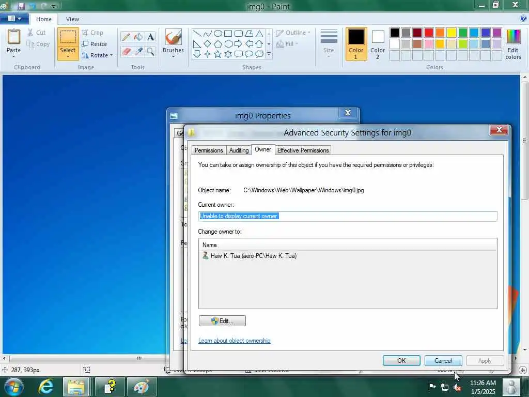Viewport: 529px width, 397px height.
Task: Pick the Four-point star shape
Action: (x=208, y=54)
